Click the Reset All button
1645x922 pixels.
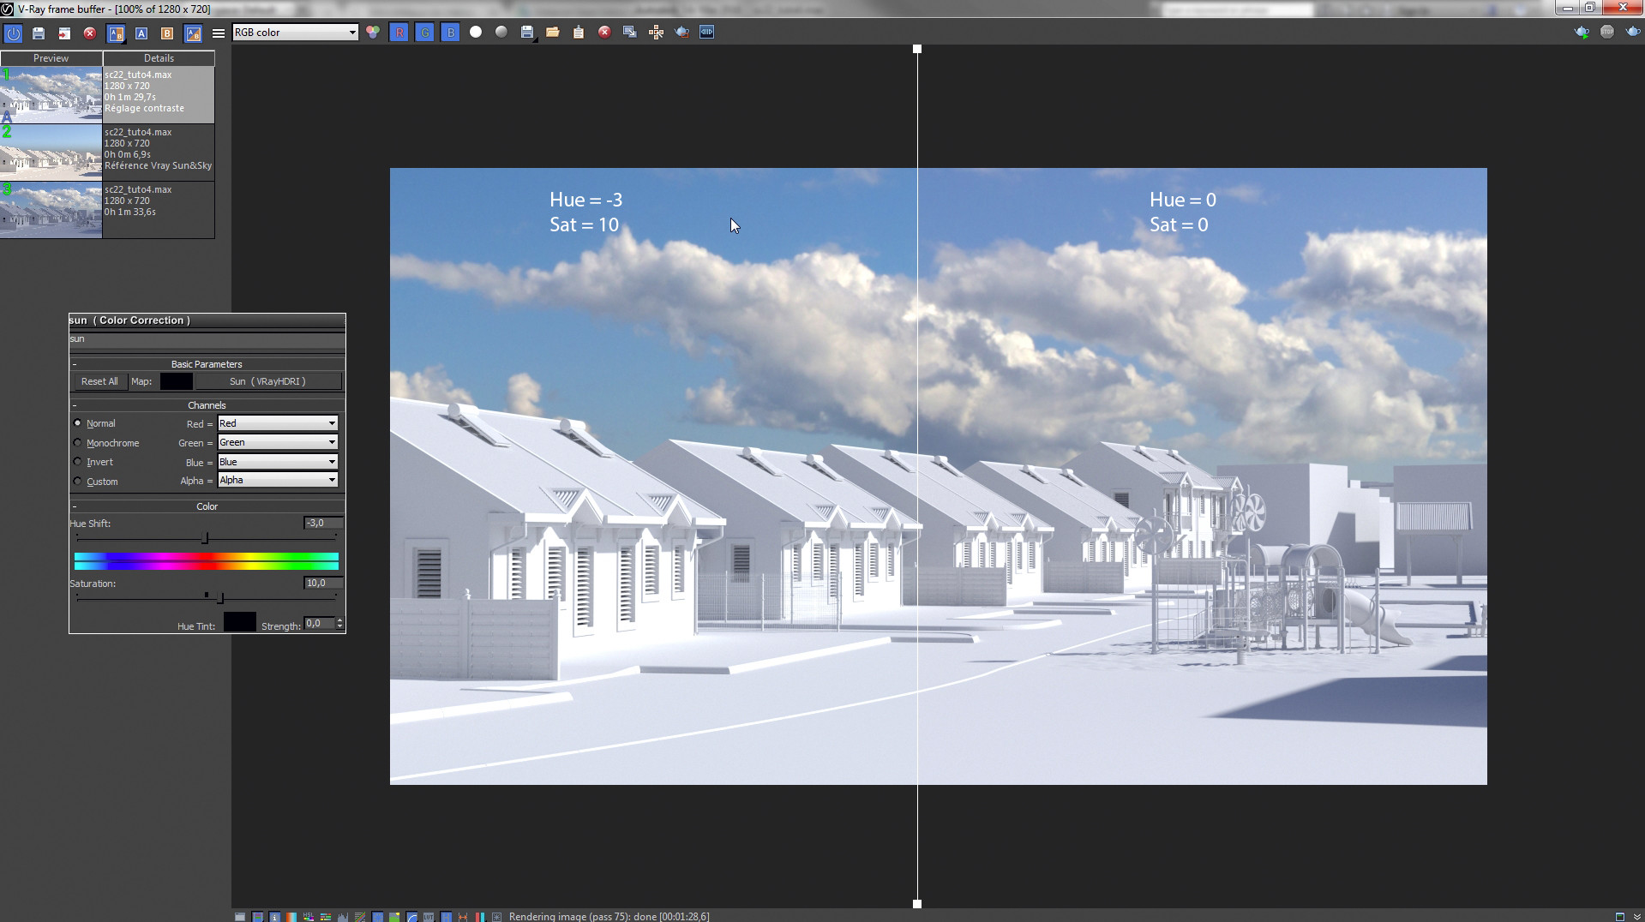(x=99, y=381)
